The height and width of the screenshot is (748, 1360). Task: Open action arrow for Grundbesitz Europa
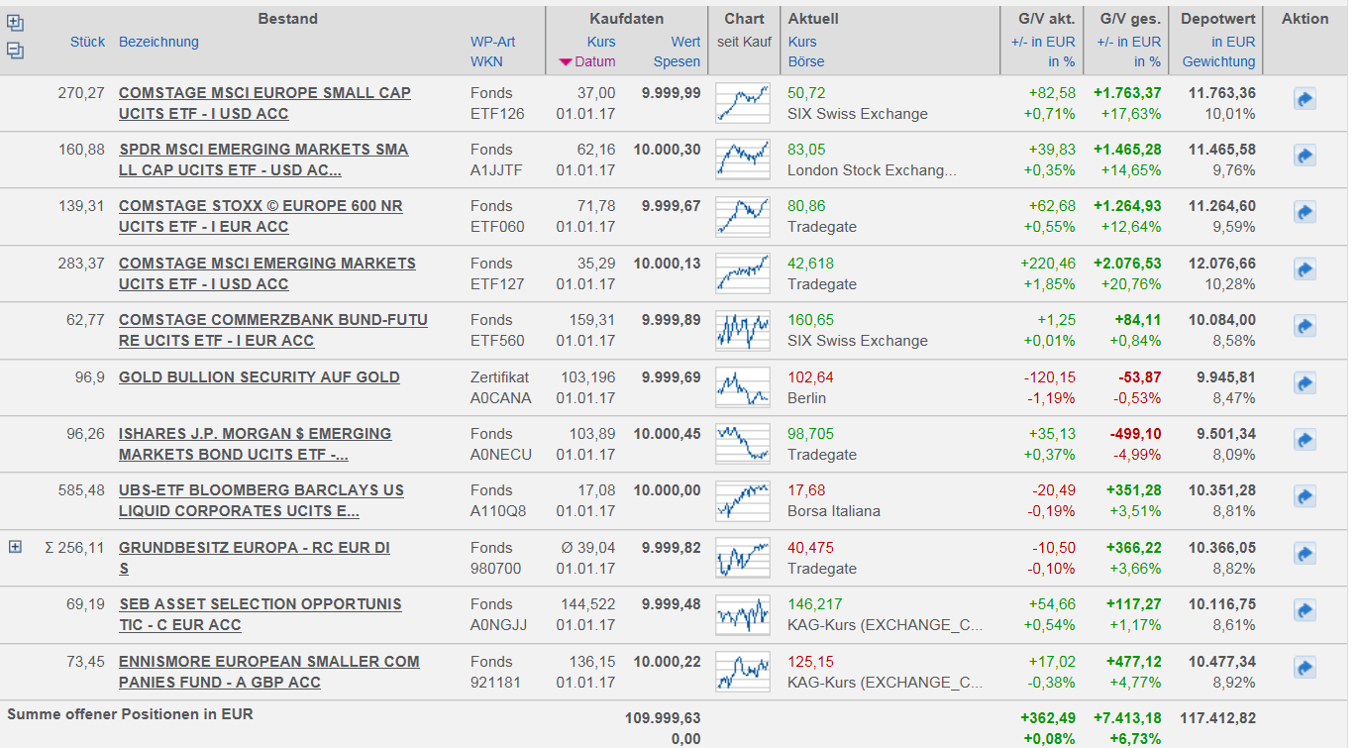tap(1305, 554)
